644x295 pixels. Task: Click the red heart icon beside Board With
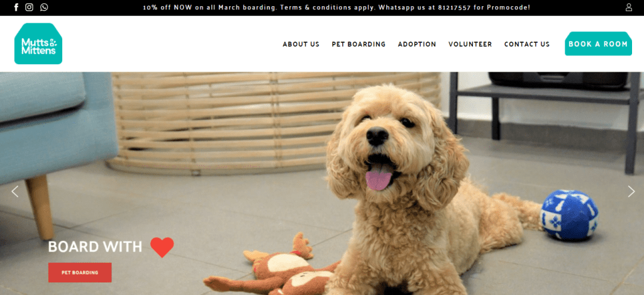(162, 247)
